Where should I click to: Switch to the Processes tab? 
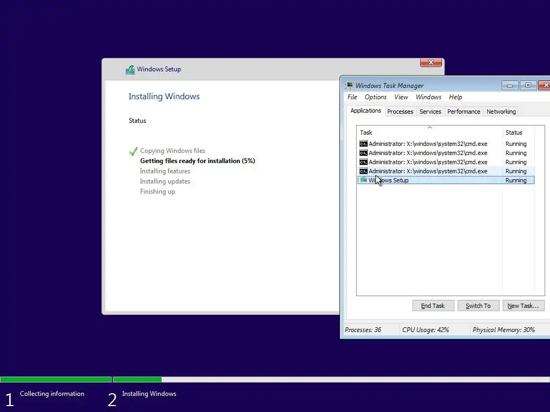point(400,112)
